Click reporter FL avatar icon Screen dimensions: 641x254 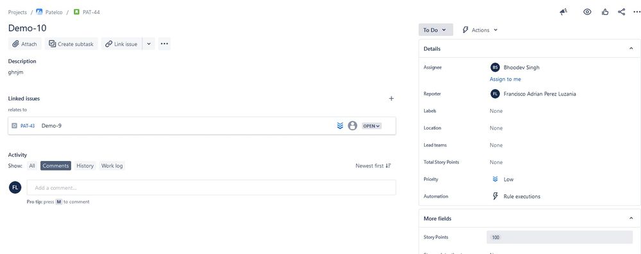pos(495,94)
